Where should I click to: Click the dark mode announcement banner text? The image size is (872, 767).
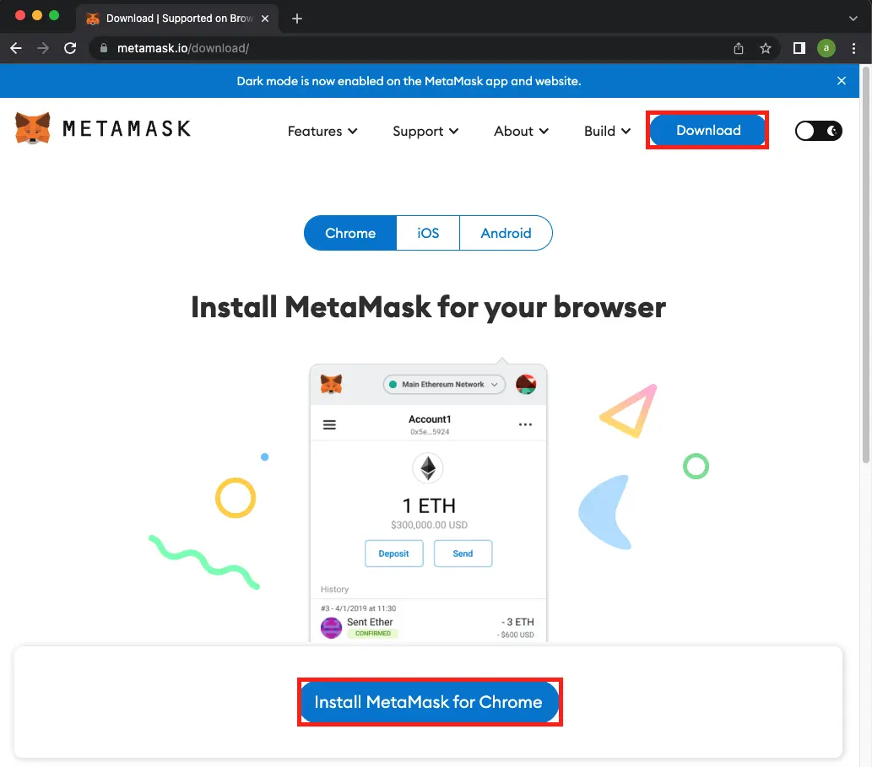(x=409, y=81)
